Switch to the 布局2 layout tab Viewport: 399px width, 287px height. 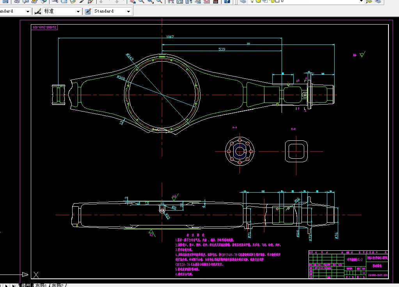[x=57, y=285]
